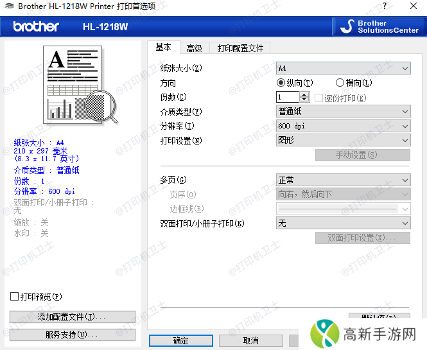Viewport: 427px width, 350px height.
Task: Open the 纸张大小 A4 dropdown
Action: tap(343, 68)
